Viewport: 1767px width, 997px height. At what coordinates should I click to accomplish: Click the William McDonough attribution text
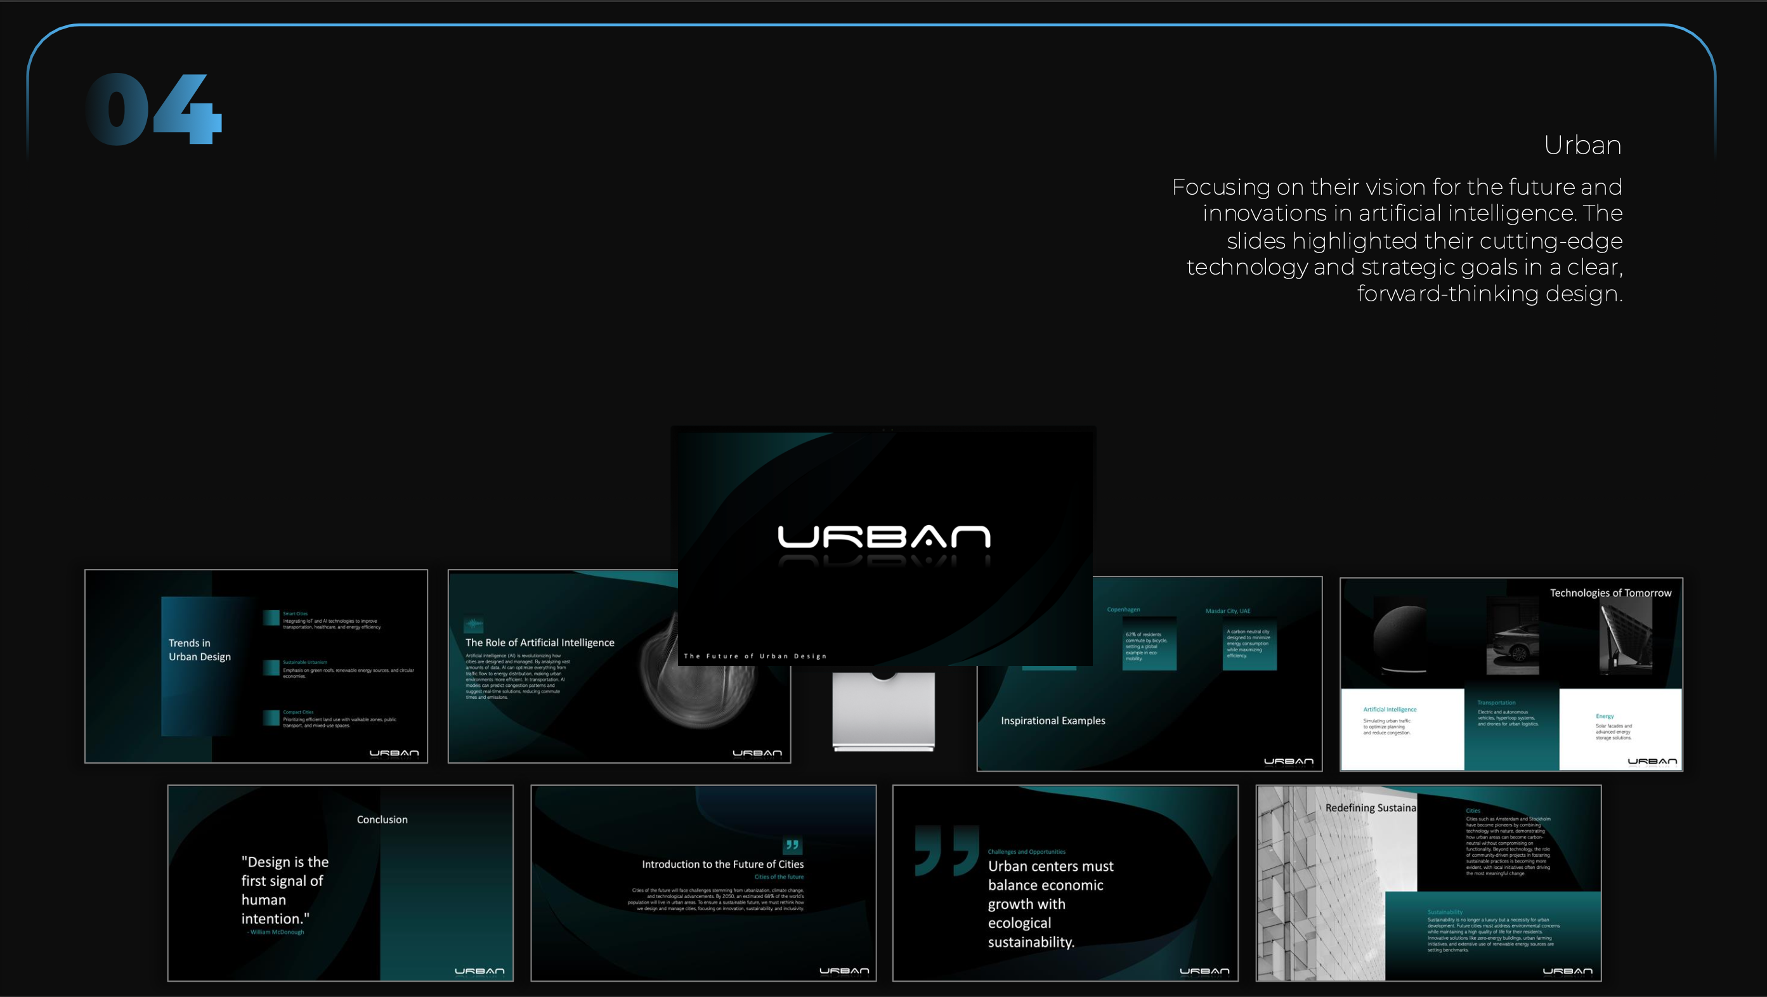point(276,932)
